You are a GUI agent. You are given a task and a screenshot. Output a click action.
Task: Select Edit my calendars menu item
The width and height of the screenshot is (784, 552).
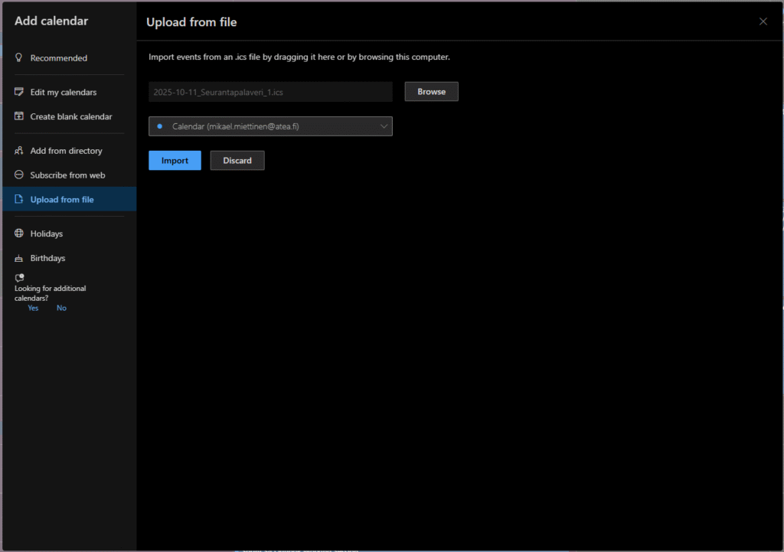pyautogui.click(x=64, y=93)
